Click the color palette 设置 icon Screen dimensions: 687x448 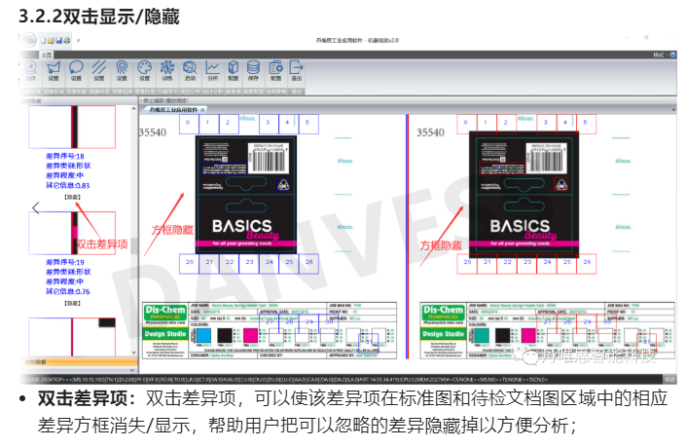145,70
